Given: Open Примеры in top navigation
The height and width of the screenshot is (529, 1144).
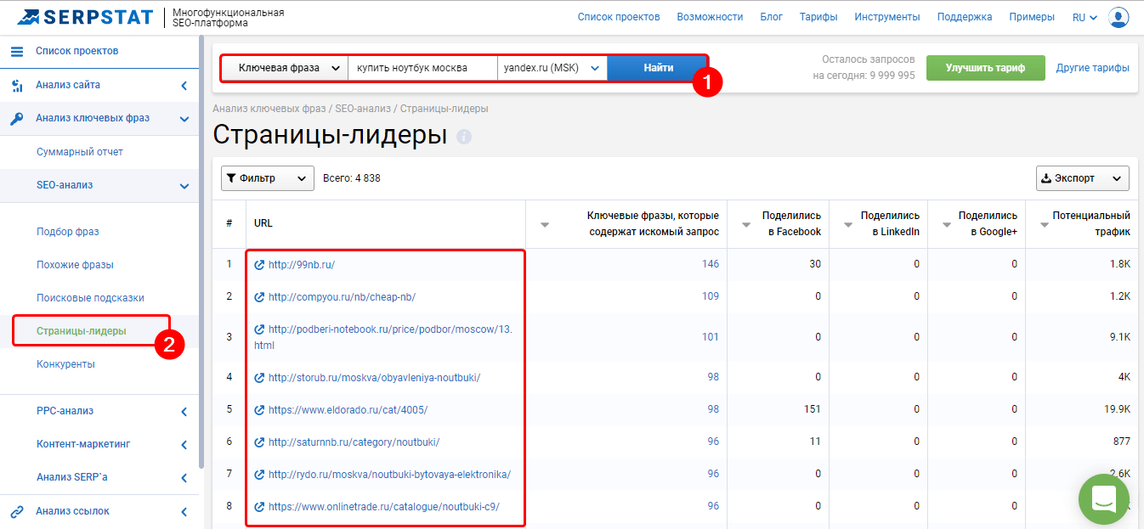Looking at the screenshot, I should (x=1032, y=17).
